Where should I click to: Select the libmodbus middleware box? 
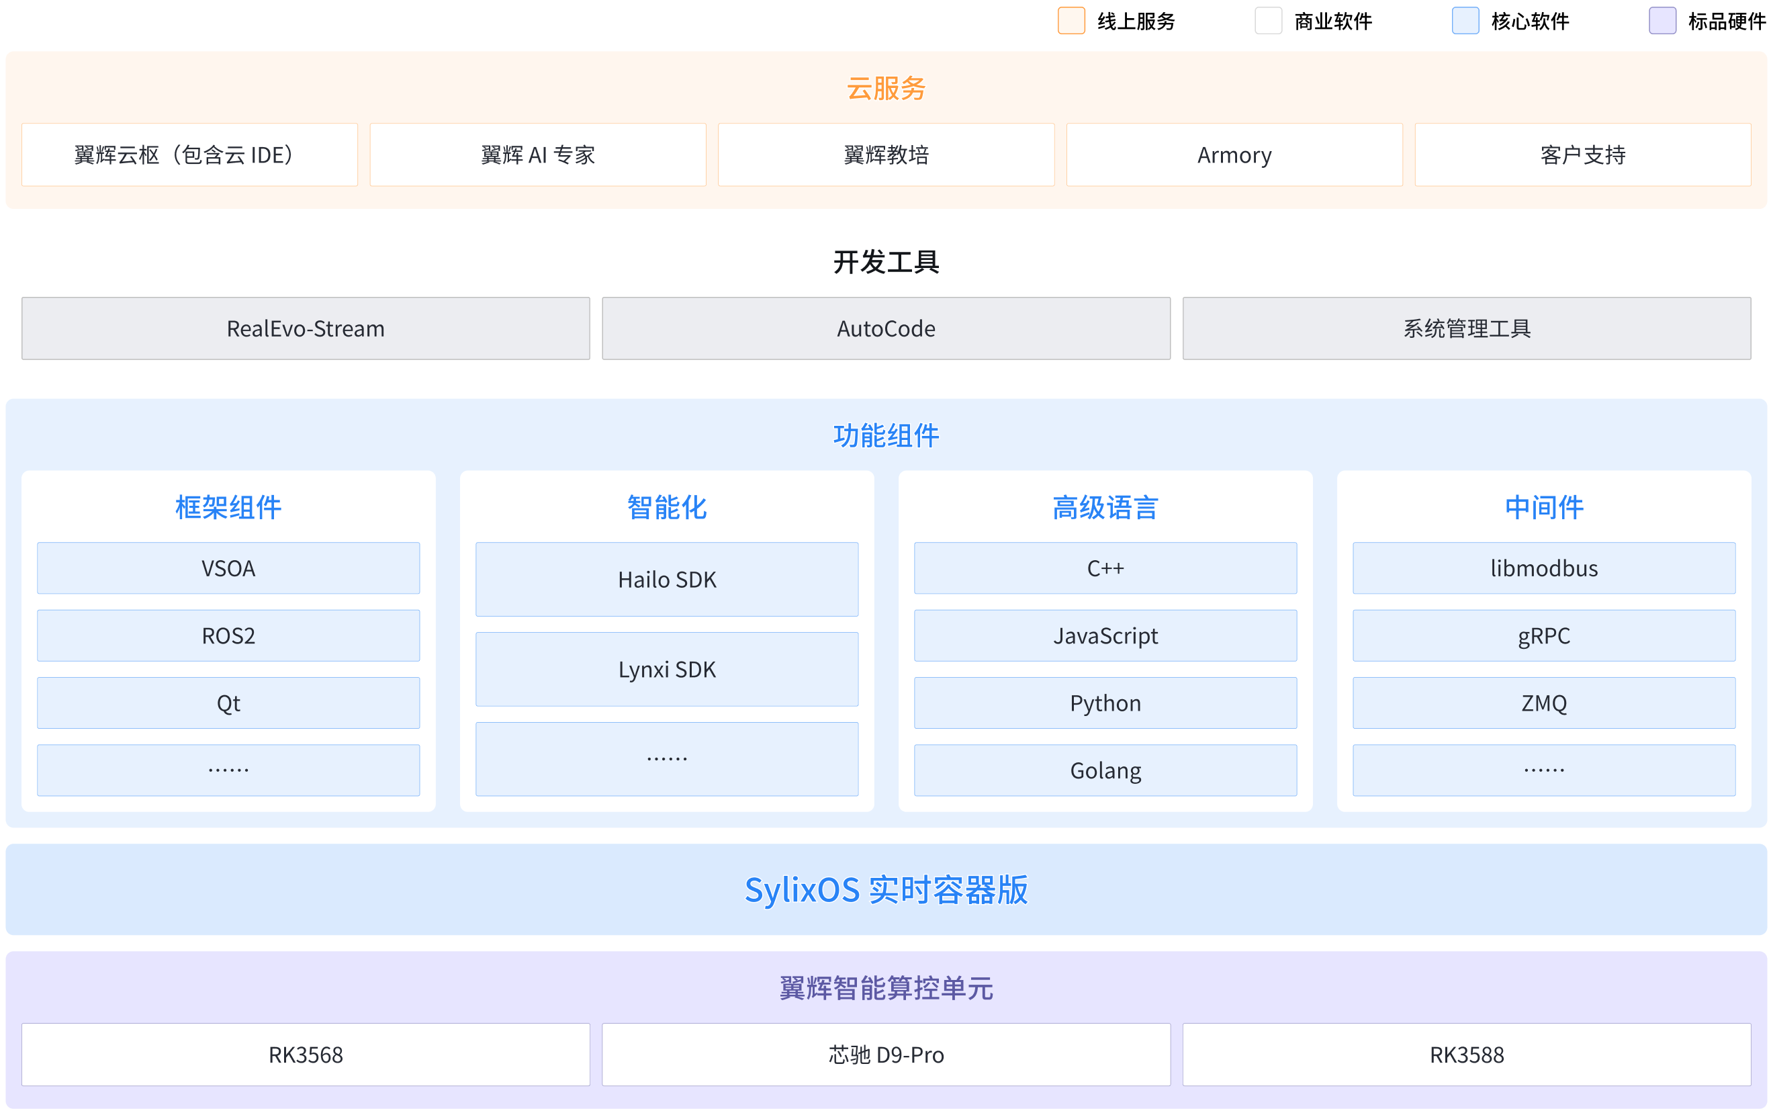[x=1544, y=568]
